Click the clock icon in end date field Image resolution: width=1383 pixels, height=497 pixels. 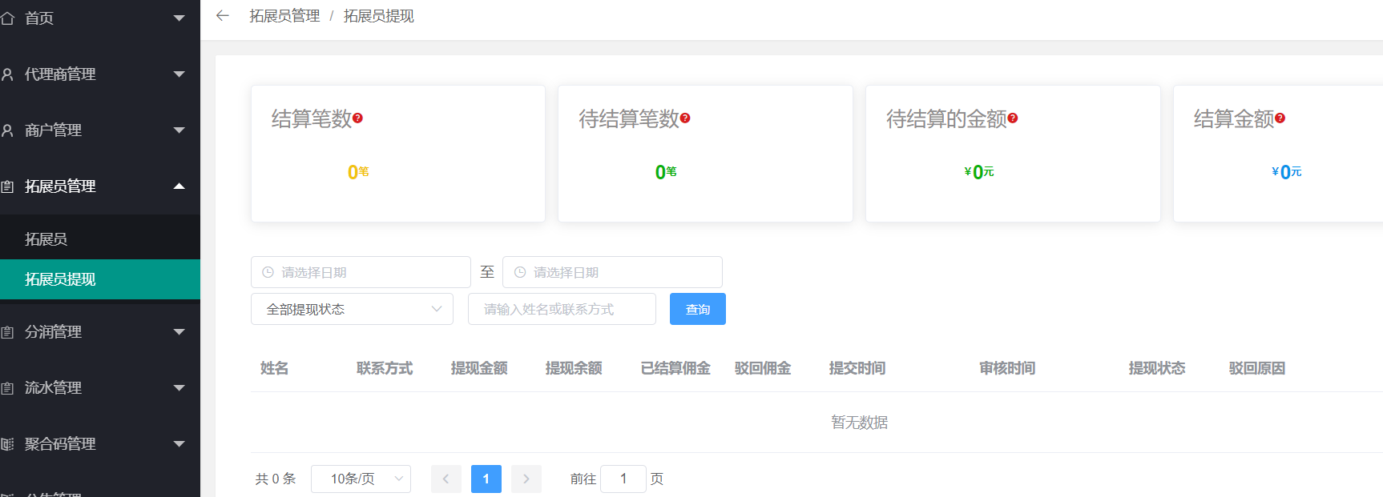click(520, 272)
